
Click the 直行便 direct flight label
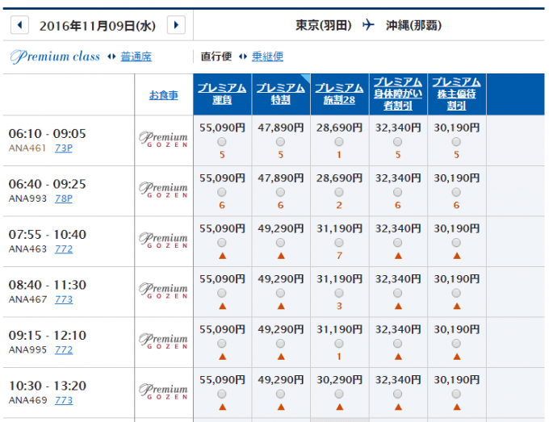(x=216, y=56)
